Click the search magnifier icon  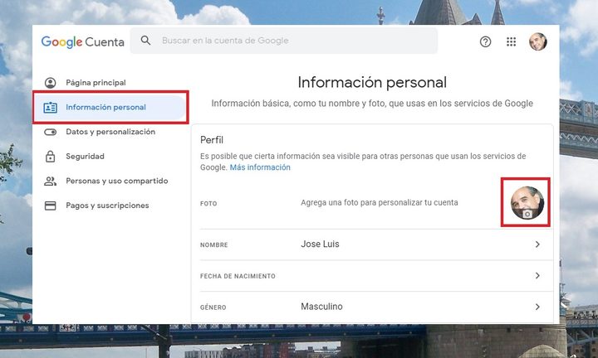coord(145,41)
